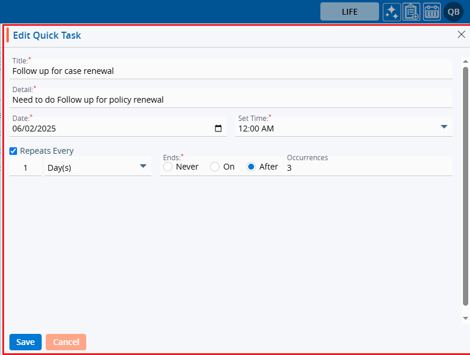Select the Never ends radio option

pos(168,167)
